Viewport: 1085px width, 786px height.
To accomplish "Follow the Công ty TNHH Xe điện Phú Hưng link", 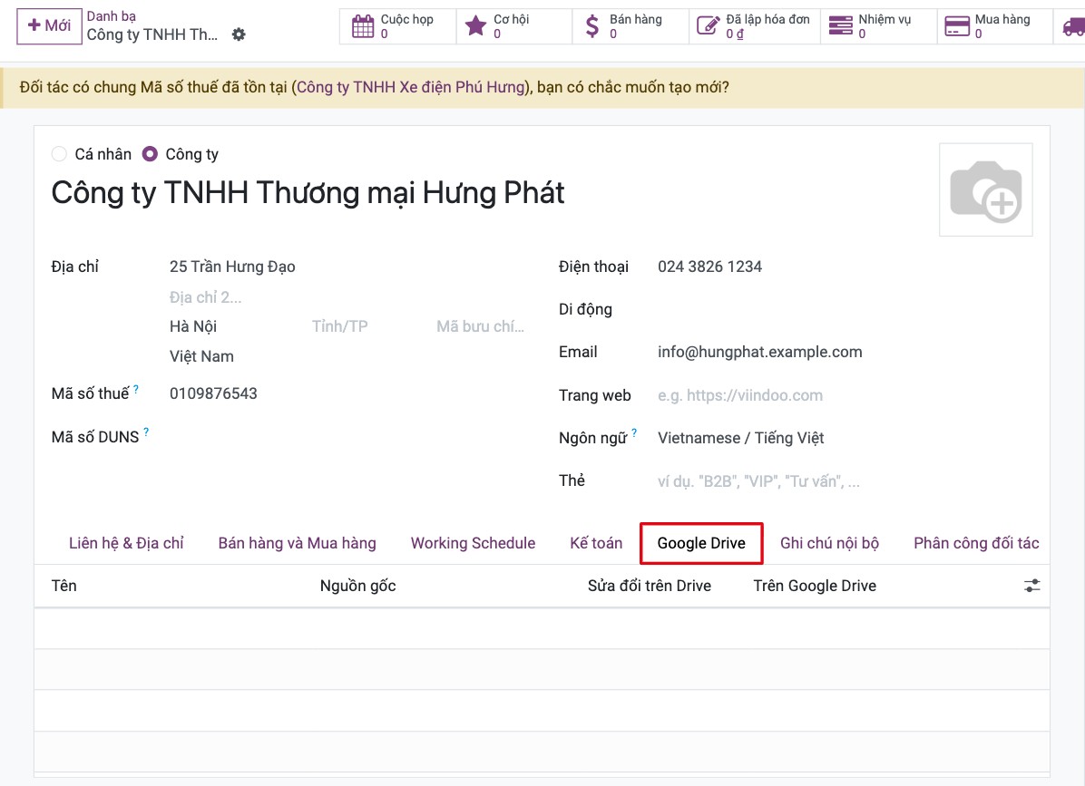I will tap(411, 87).
